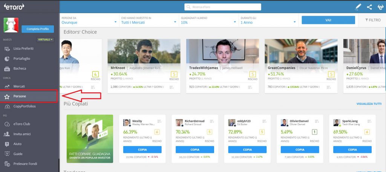386x172 pixels.
Task: Click the share icon in the header
Action: (x=369, y=7)
